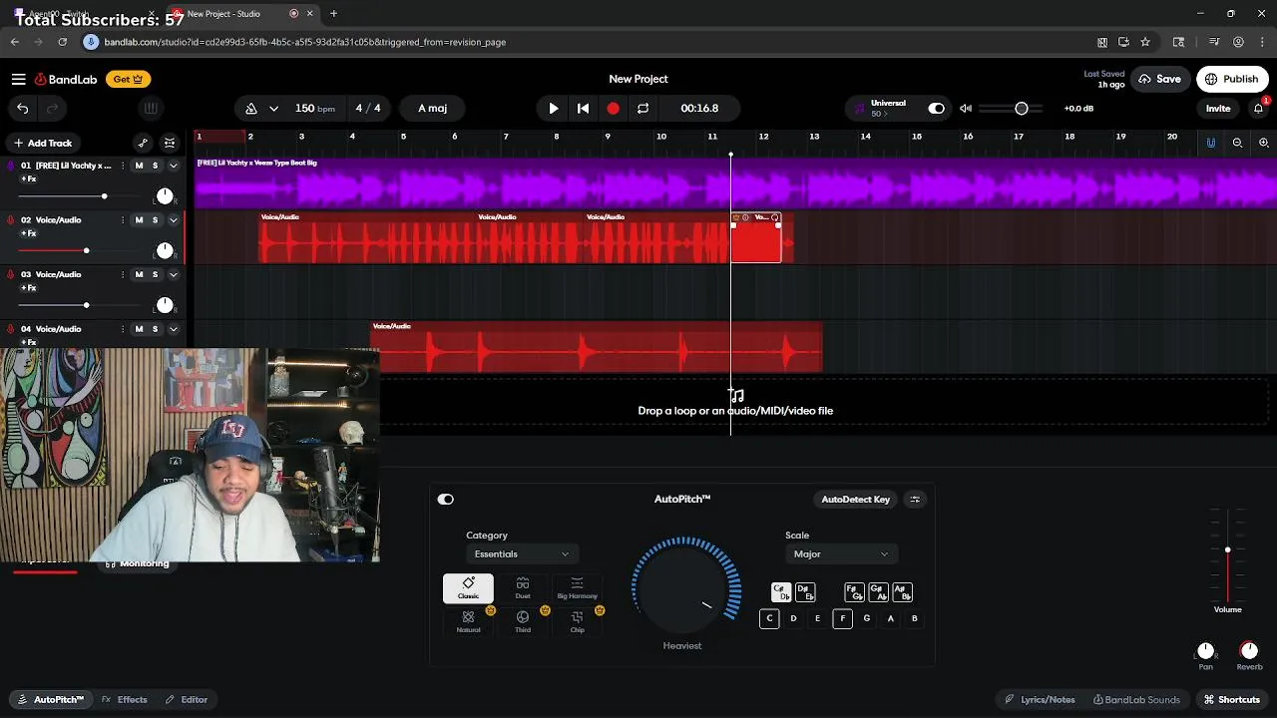
Task: Solo track 02 Voice/Audio
Action: point(155,220)
